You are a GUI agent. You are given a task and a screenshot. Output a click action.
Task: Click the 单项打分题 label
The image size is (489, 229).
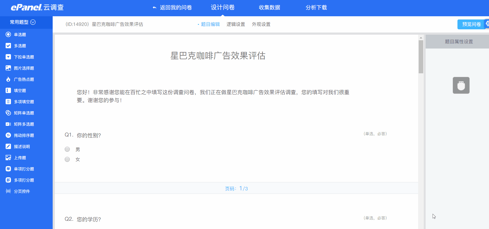pyautogui.click(x=24, y=169)
